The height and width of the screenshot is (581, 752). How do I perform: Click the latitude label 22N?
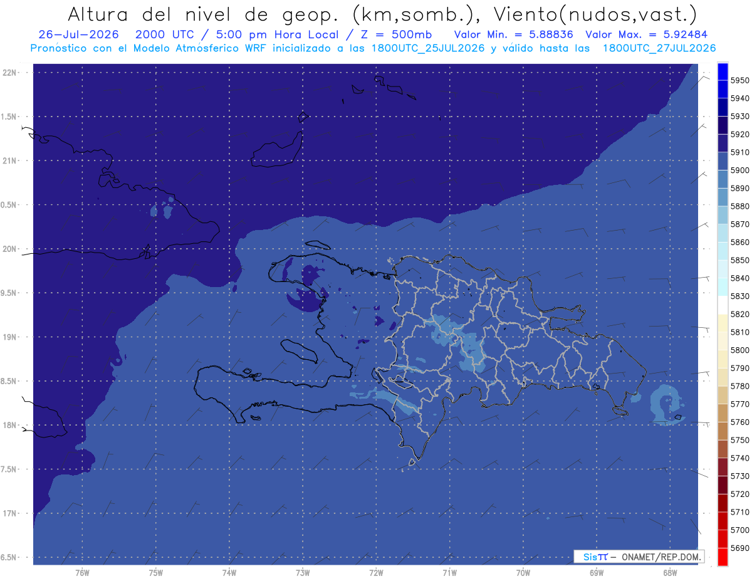point(10,72)
